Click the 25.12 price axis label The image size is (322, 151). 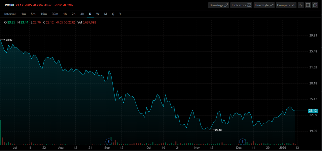click(x=313, y=99)
